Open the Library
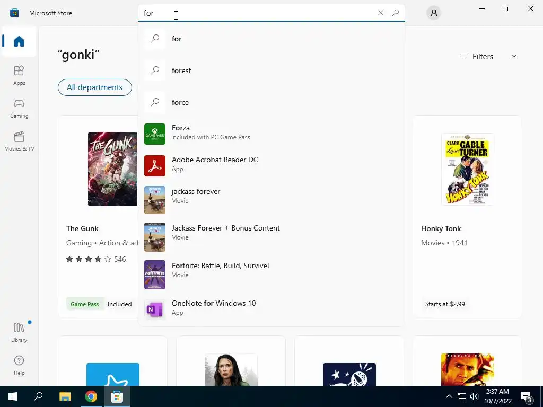 tap(19, 332)
